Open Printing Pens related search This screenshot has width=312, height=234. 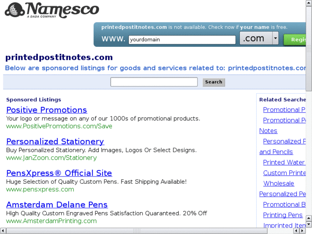tap(283, 215)
